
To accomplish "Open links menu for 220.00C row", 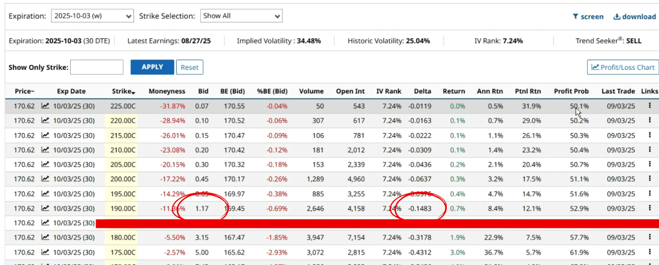I will [650, 120].
